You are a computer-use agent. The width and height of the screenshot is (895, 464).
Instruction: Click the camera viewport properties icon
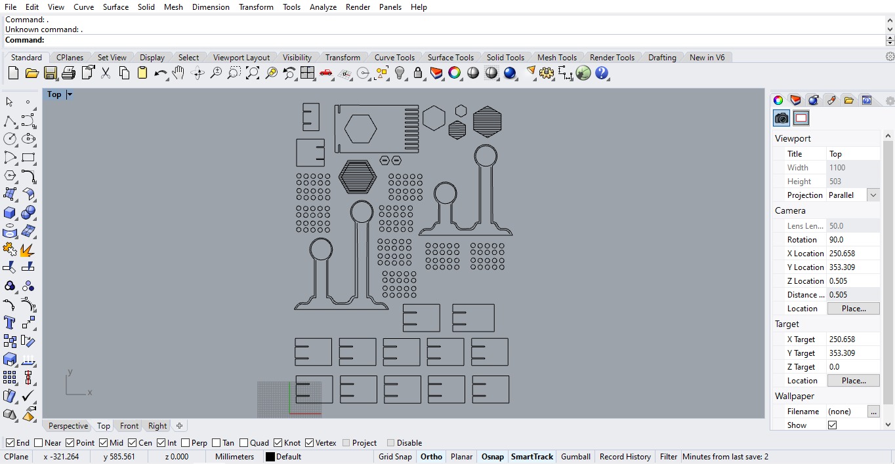781,118
